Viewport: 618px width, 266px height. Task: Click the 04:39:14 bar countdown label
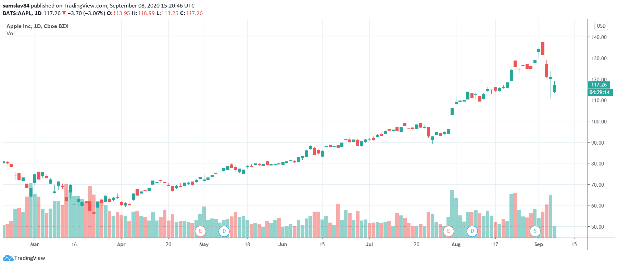599,92
